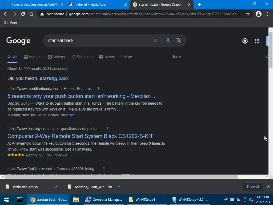Switch to Computer Management window
273x205 pixels.
point(104,200)
